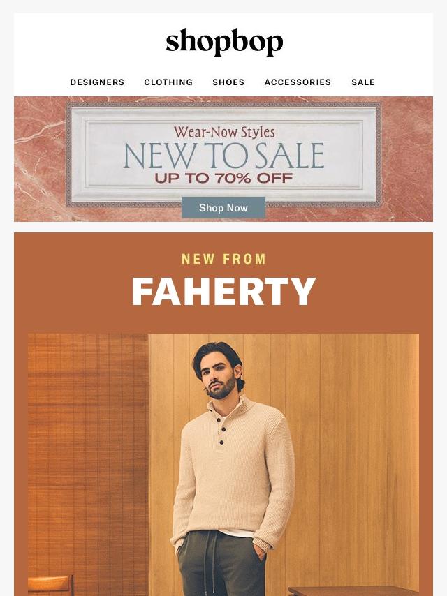Click the Wear-Now Styles heading text
Viewport: 447px width, 596px height.
coord(224,132)
